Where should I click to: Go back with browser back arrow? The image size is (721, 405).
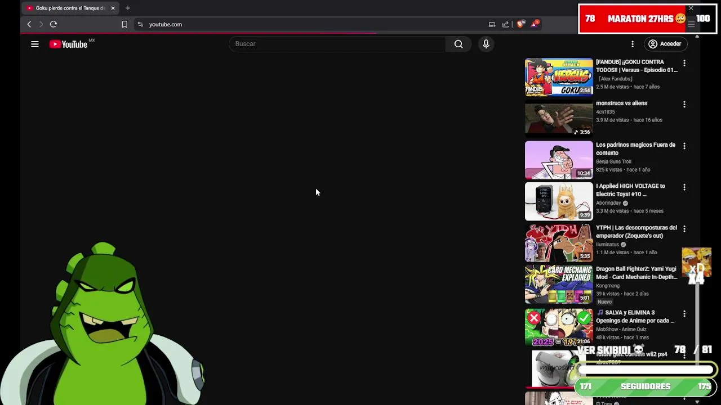click(x=29, y=24)
